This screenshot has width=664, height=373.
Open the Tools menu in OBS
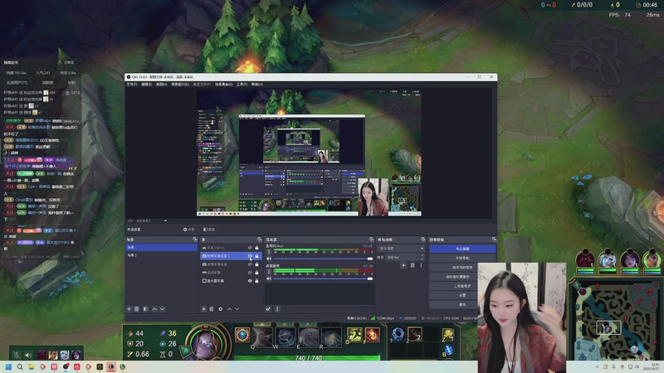(242, 85)
